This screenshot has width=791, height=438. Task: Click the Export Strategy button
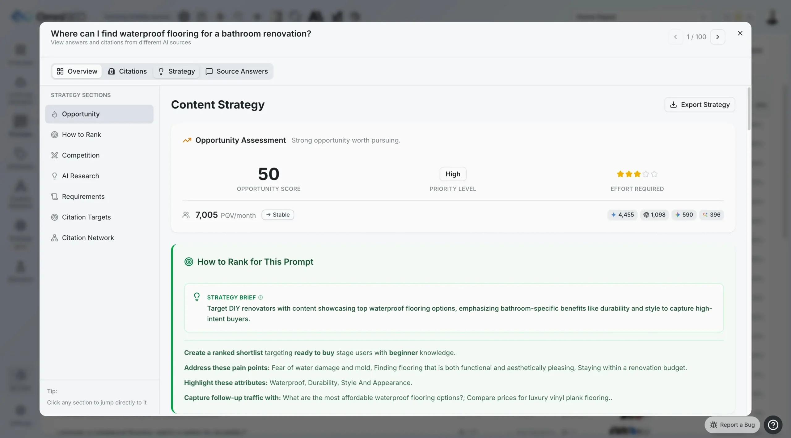[699, 104]
